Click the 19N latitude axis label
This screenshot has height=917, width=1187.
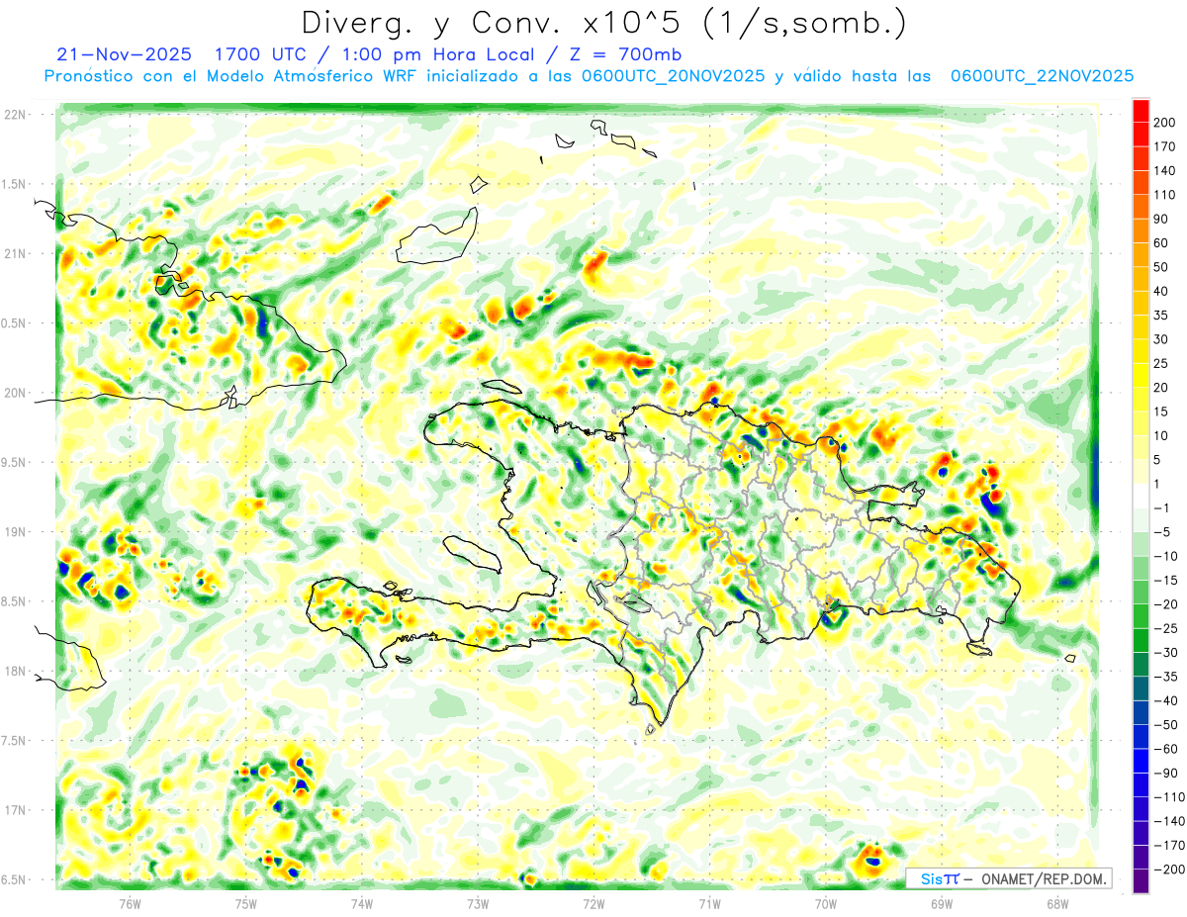[15, 532]
